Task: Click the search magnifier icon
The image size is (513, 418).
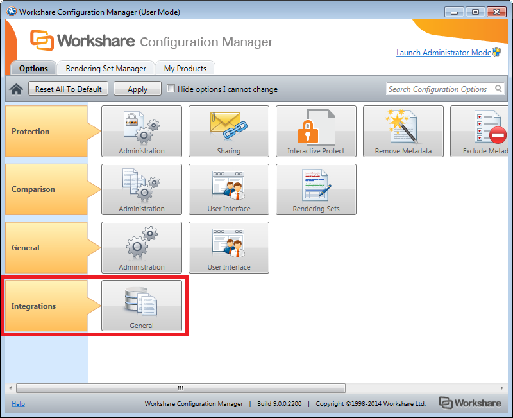Action: point(498,89)
